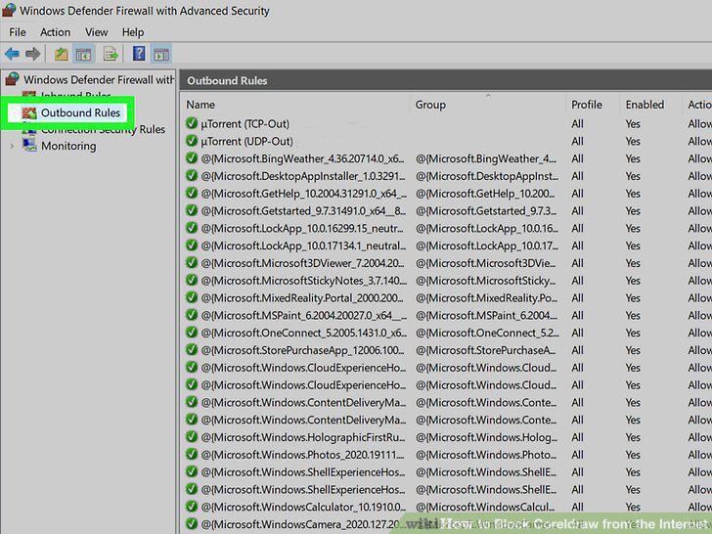Open the View menu
712x534 pixels.
(x=97, y=32)
